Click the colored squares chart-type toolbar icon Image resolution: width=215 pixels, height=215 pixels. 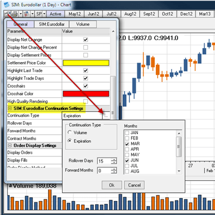[27, 14]
